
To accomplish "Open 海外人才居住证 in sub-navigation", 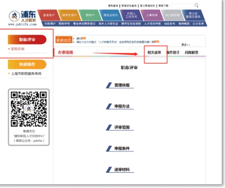I will click(x=108, y=24).
